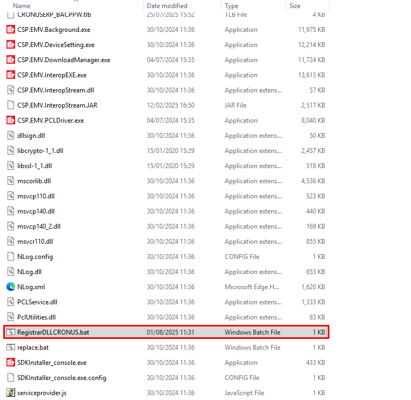Image resolution: width=411 pixels, height=400 pixels.
Task: Select the replace.bat file name
Action: click(33, 348)
